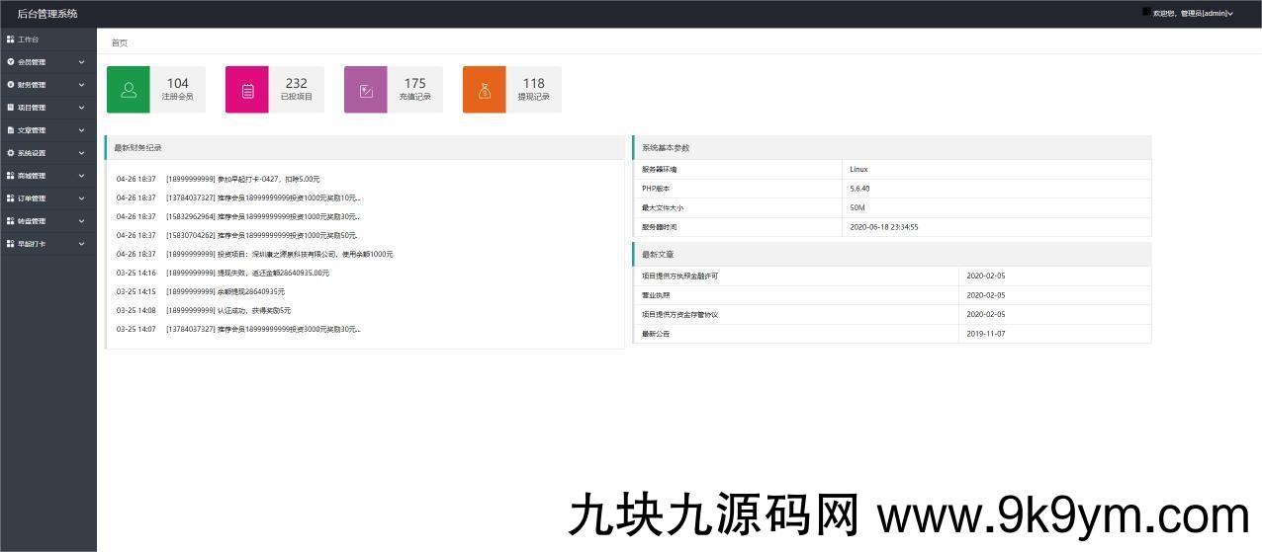Open the admin account dropdown menu

pyautogui.click(x=1200, y=14)
